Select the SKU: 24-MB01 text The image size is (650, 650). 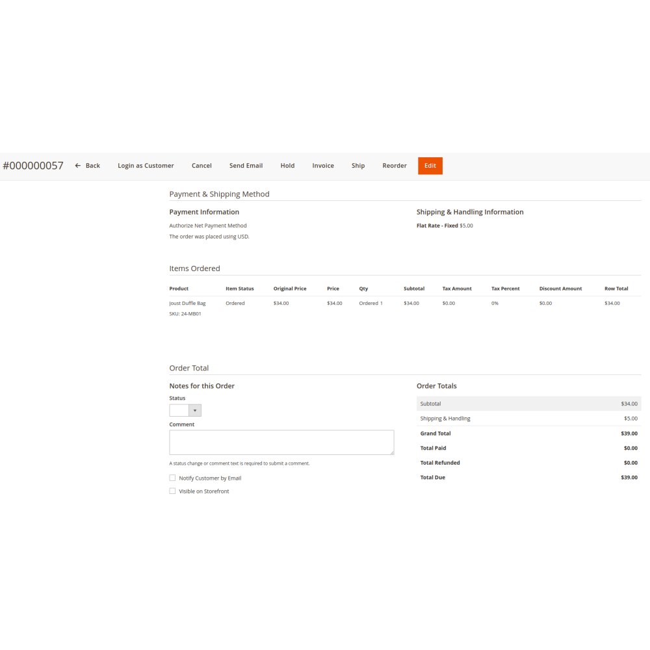click(x=185, y=314)
